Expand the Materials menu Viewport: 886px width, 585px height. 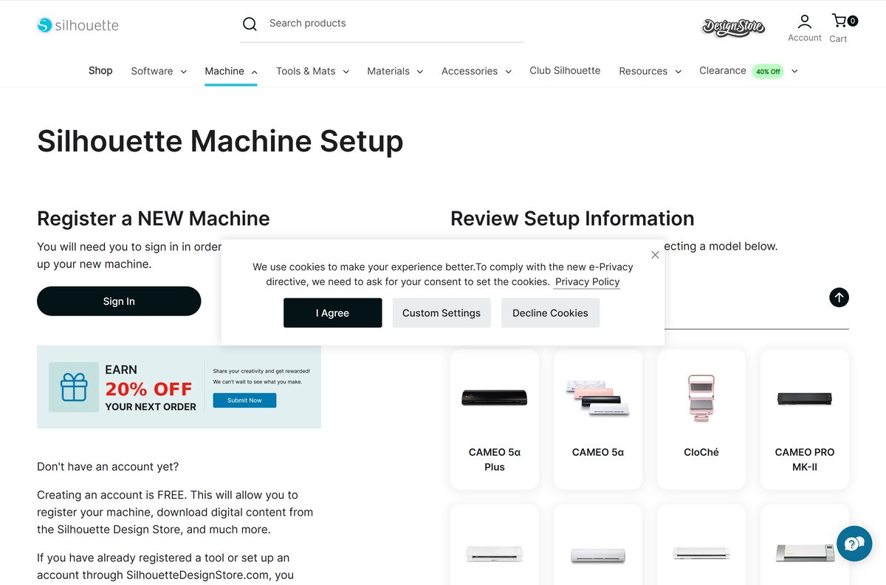point(395,71)
